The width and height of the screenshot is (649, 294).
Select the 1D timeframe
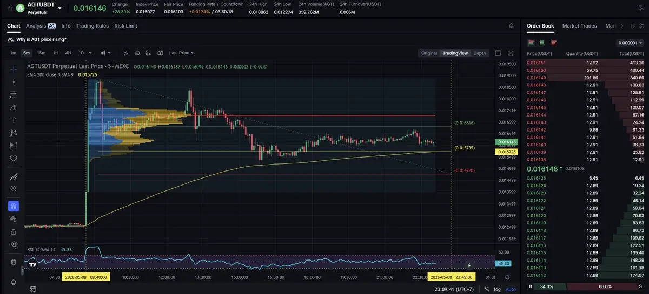(x=81, y=53)
